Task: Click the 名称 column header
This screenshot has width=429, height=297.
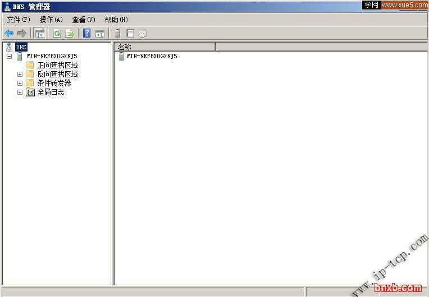Action: (x=165, y=47)
